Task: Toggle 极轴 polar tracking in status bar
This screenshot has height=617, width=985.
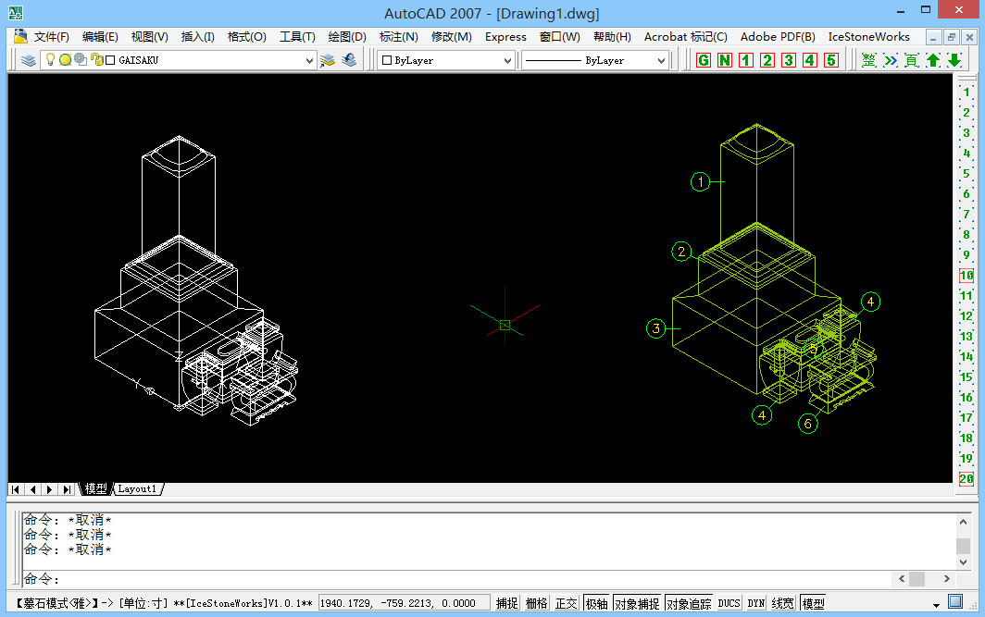Action: point(597,603)
